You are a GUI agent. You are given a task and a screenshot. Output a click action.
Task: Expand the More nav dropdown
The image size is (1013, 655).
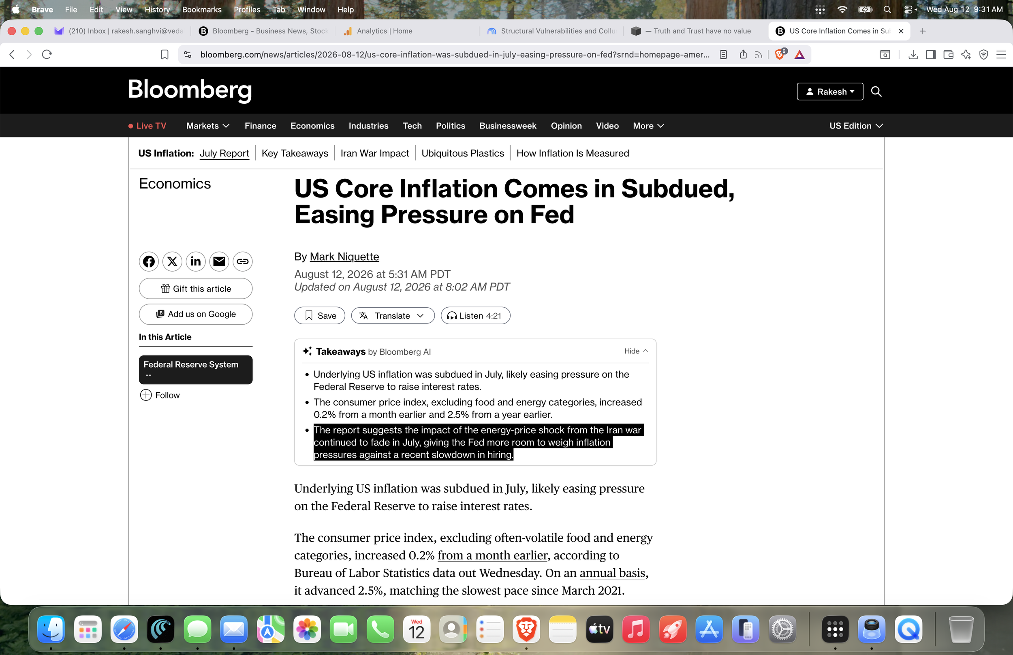tap(648, 126)
